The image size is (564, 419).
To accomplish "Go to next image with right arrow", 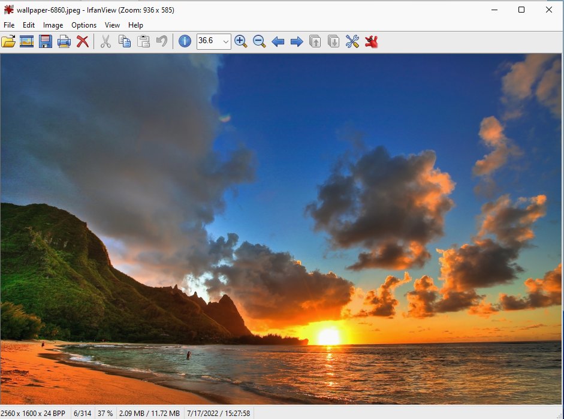I will point(296,41).
